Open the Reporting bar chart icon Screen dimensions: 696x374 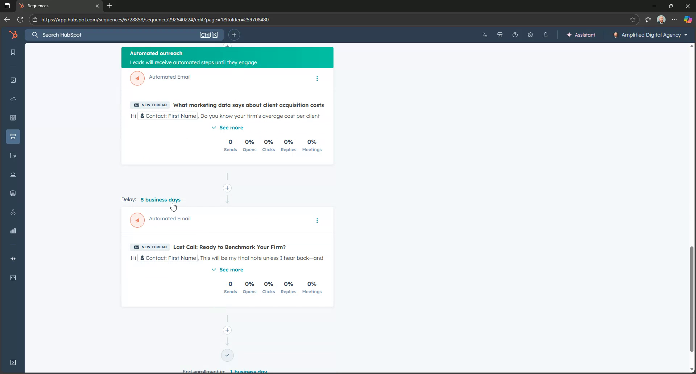13,231
